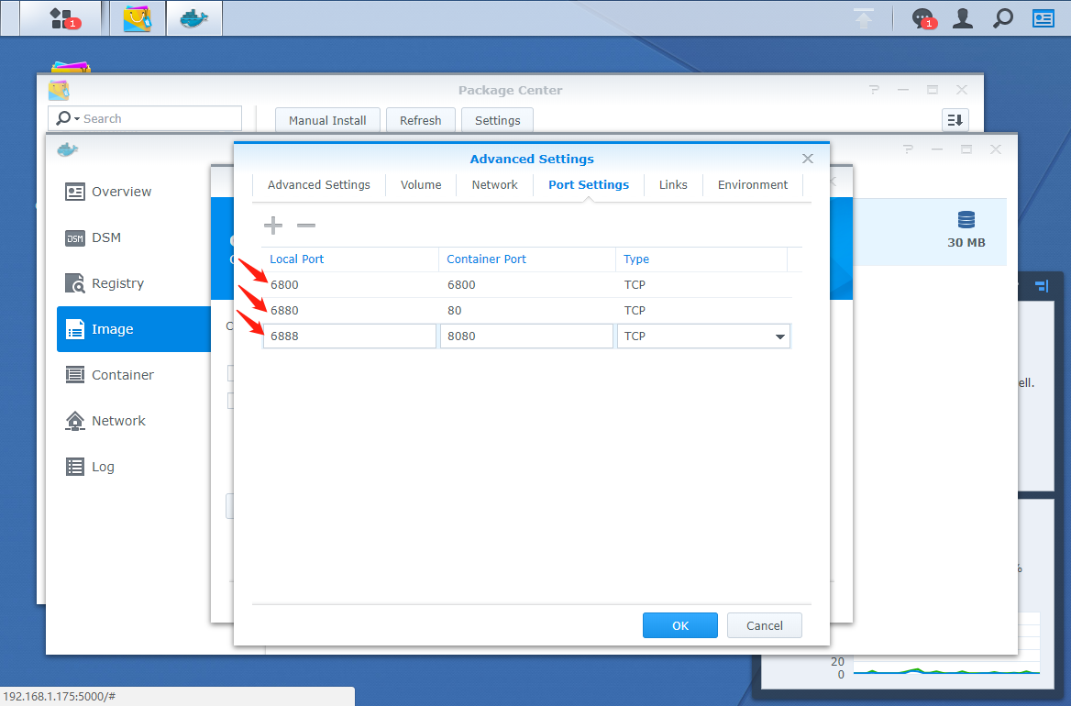Click the Package Center help icon
Viewport: 1071px width, 706px height.
[874, 90]
